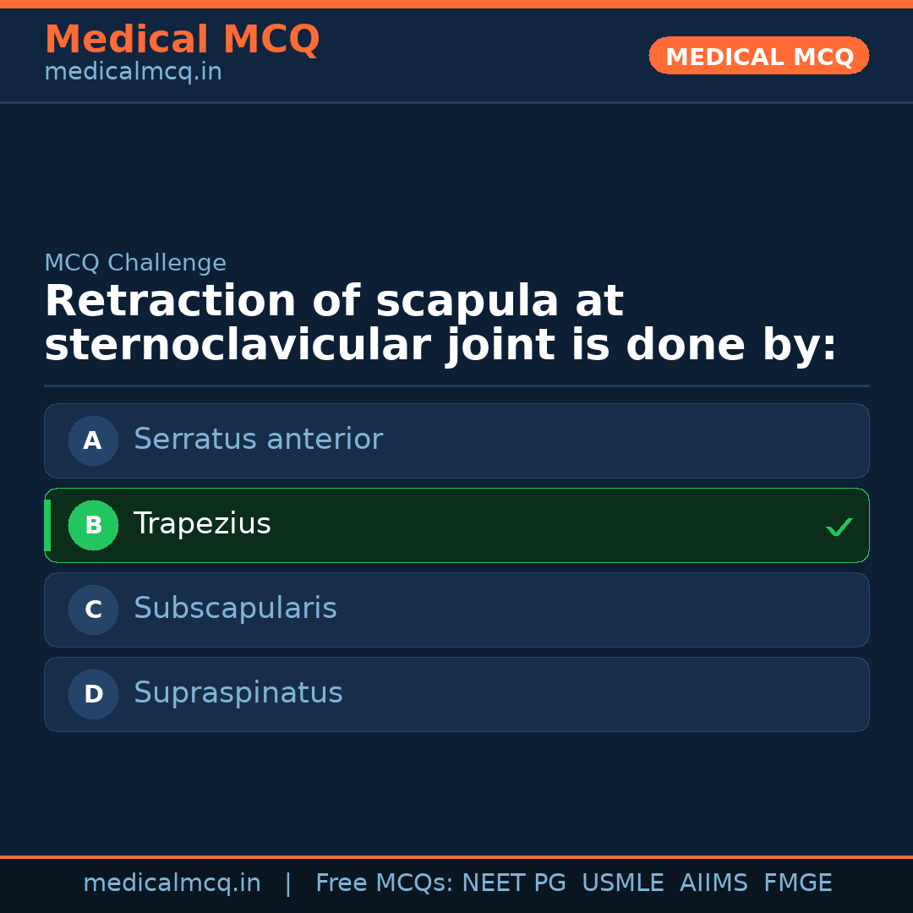Click the green highlight bar beside option B

tap(46, 525)
